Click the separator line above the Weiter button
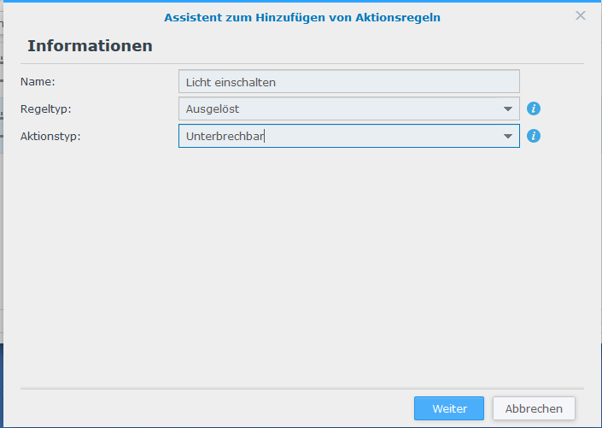The image size is (602, 428). tap(302, 389)
